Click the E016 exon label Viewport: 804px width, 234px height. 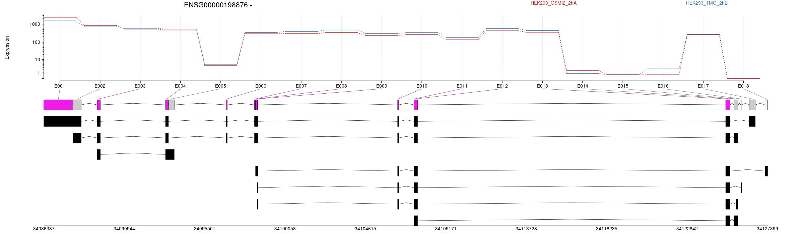(663, 86)
